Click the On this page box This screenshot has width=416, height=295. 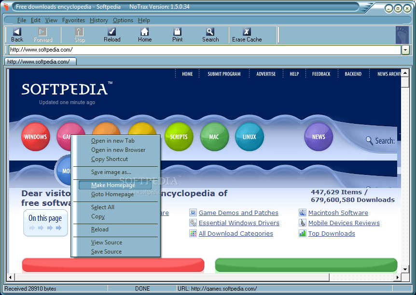pyautogui.click(x=45, y=223)
